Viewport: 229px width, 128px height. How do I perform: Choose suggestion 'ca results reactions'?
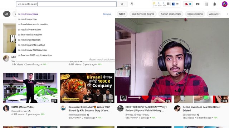pyautogui.click(x=28, y=14)
